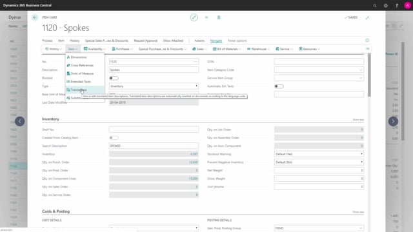
Task: Click the Request Approval action
Action: coord(145,41)
